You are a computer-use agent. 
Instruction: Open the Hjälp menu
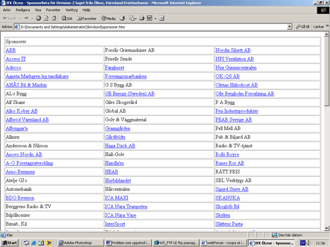86,10
